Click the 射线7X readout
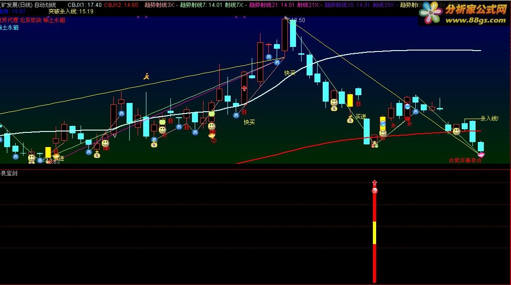This screenshot has width=511, height=285. [236, 5]
